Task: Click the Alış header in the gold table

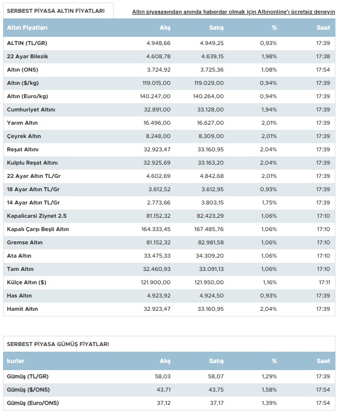Action: pos(165,28)
